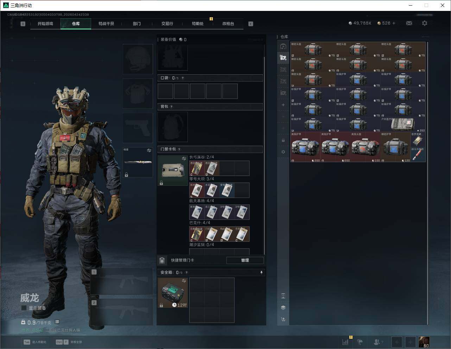Toggle the pin in the 安全箱 header
This screenshot has height=349, width=451.
tap(261, 272)
